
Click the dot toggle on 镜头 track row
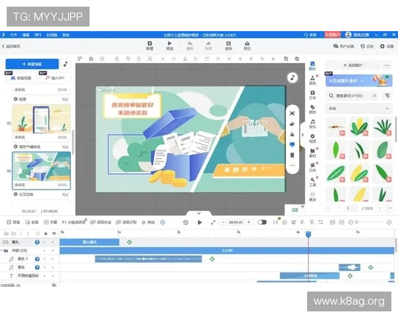(x=44, y=242)
